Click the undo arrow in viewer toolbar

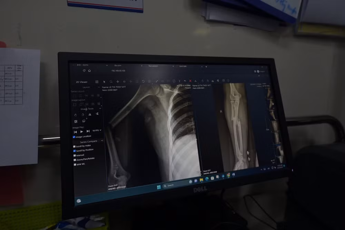click(x=185, y=81)
